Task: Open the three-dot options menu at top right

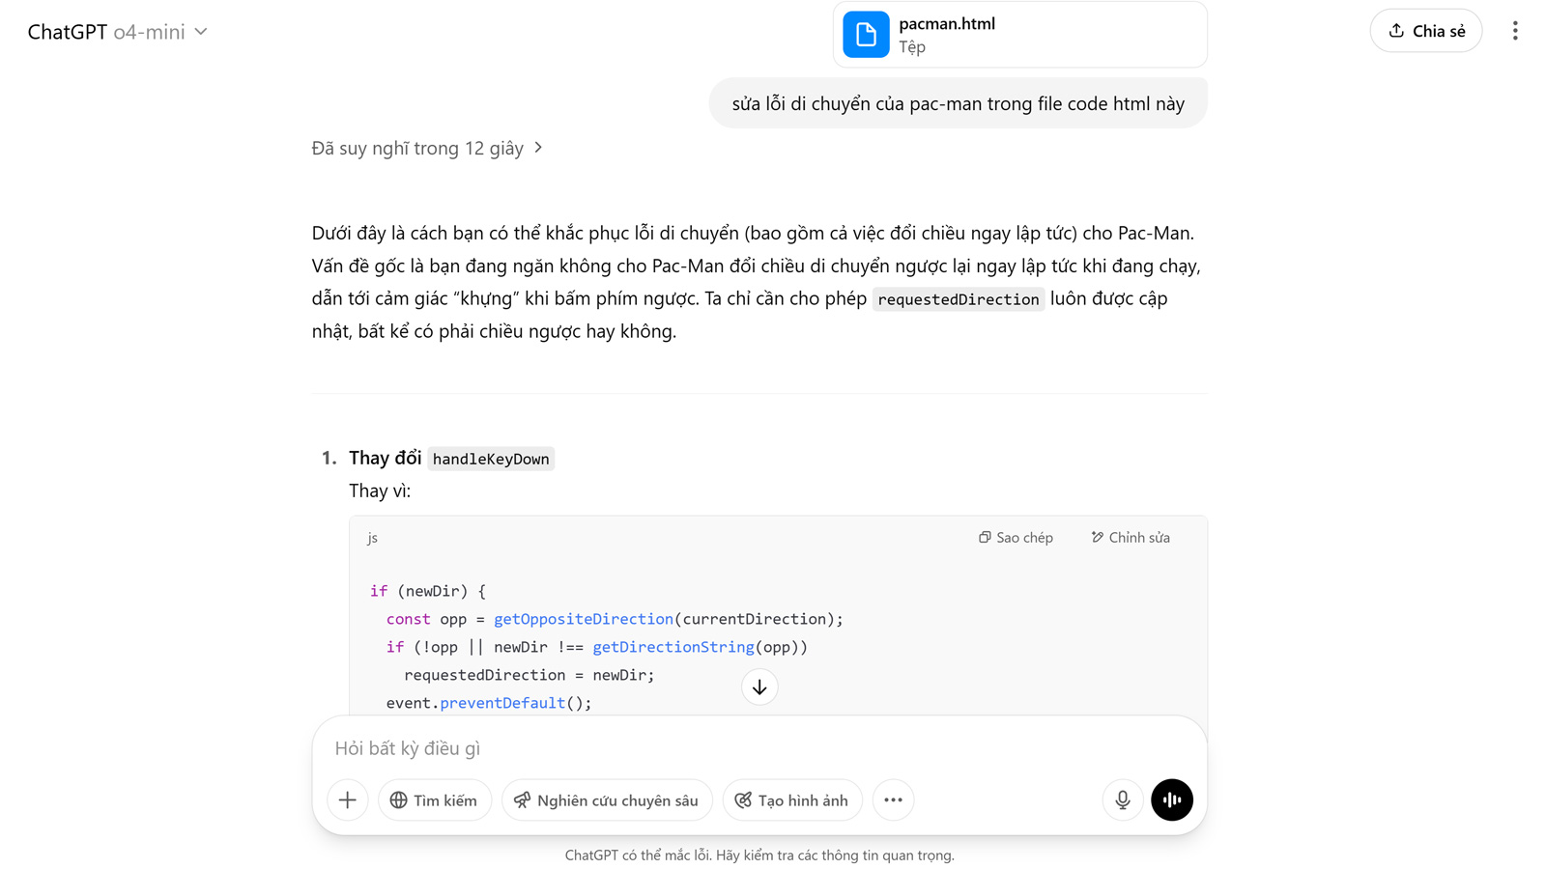Action: [x=1514, y=31]
